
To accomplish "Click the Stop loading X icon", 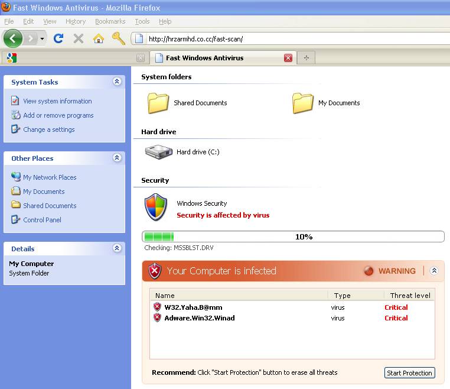I will coord(79,38).
